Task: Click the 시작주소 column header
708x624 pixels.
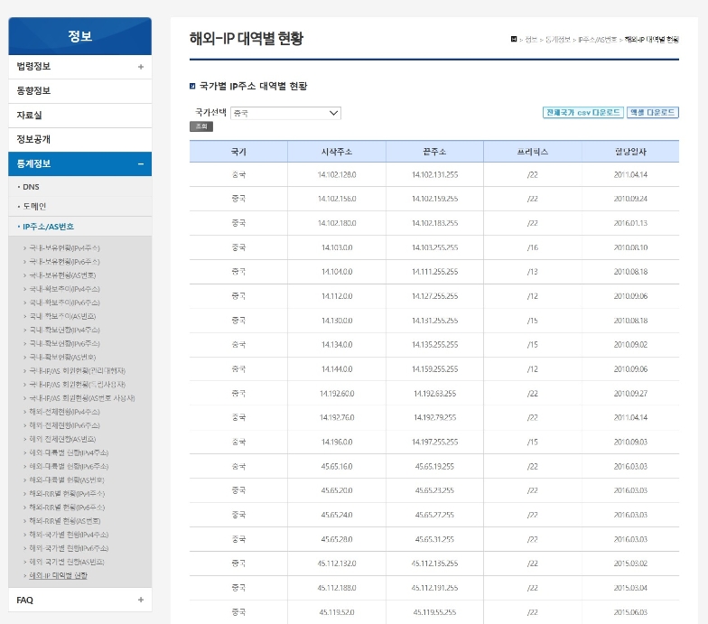Action: (x=336, y=152)
